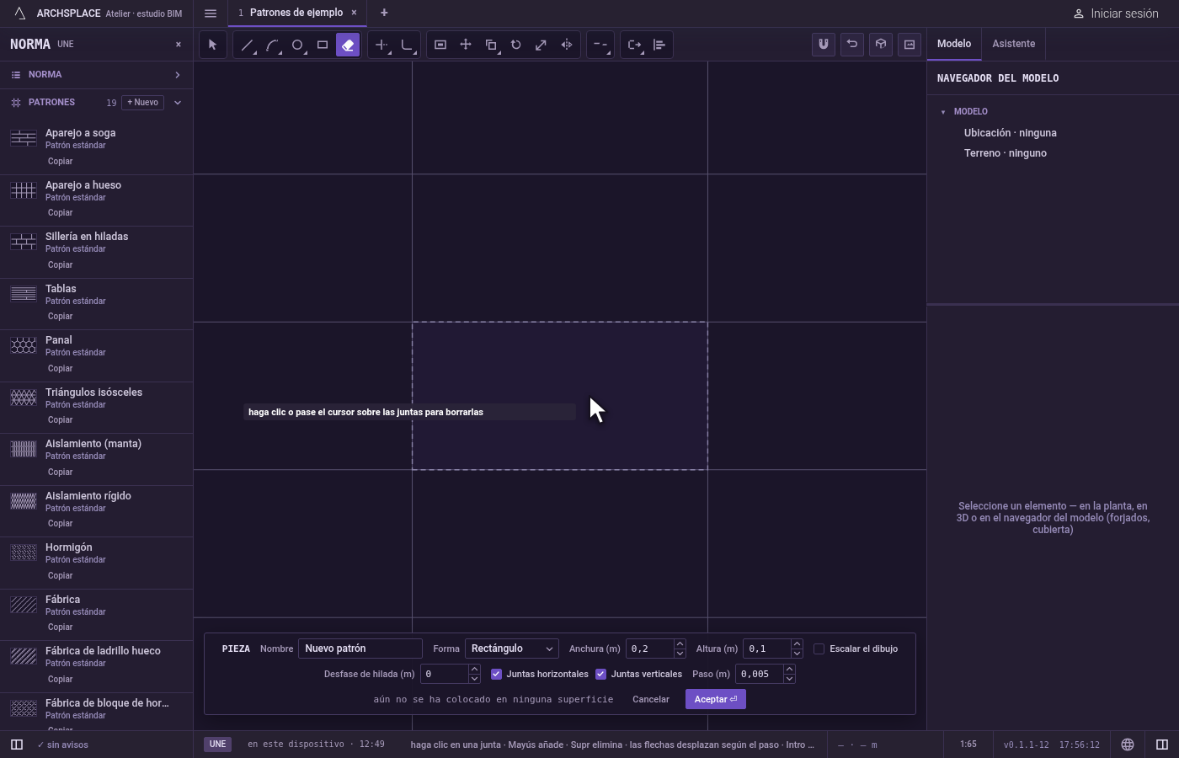Screen dimensions: 1179x758
Task: Uncheck Juntas horizontales
Action: 496,674
